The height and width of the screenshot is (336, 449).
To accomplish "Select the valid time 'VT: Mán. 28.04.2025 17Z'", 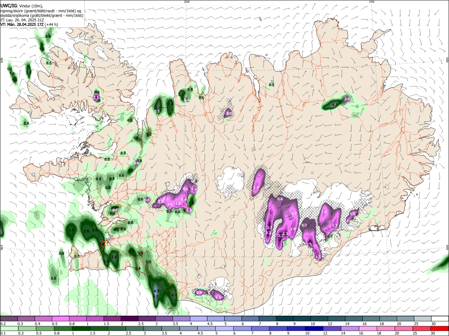I will [22, 24].
